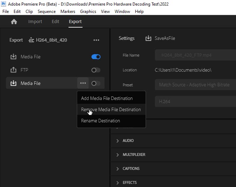
Task: Enable the highlighted Media File toggle
Action: (96, 83)
